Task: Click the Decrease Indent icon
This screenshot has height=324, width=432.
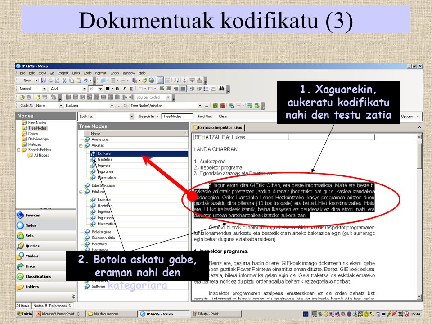Action: point(192,89)
